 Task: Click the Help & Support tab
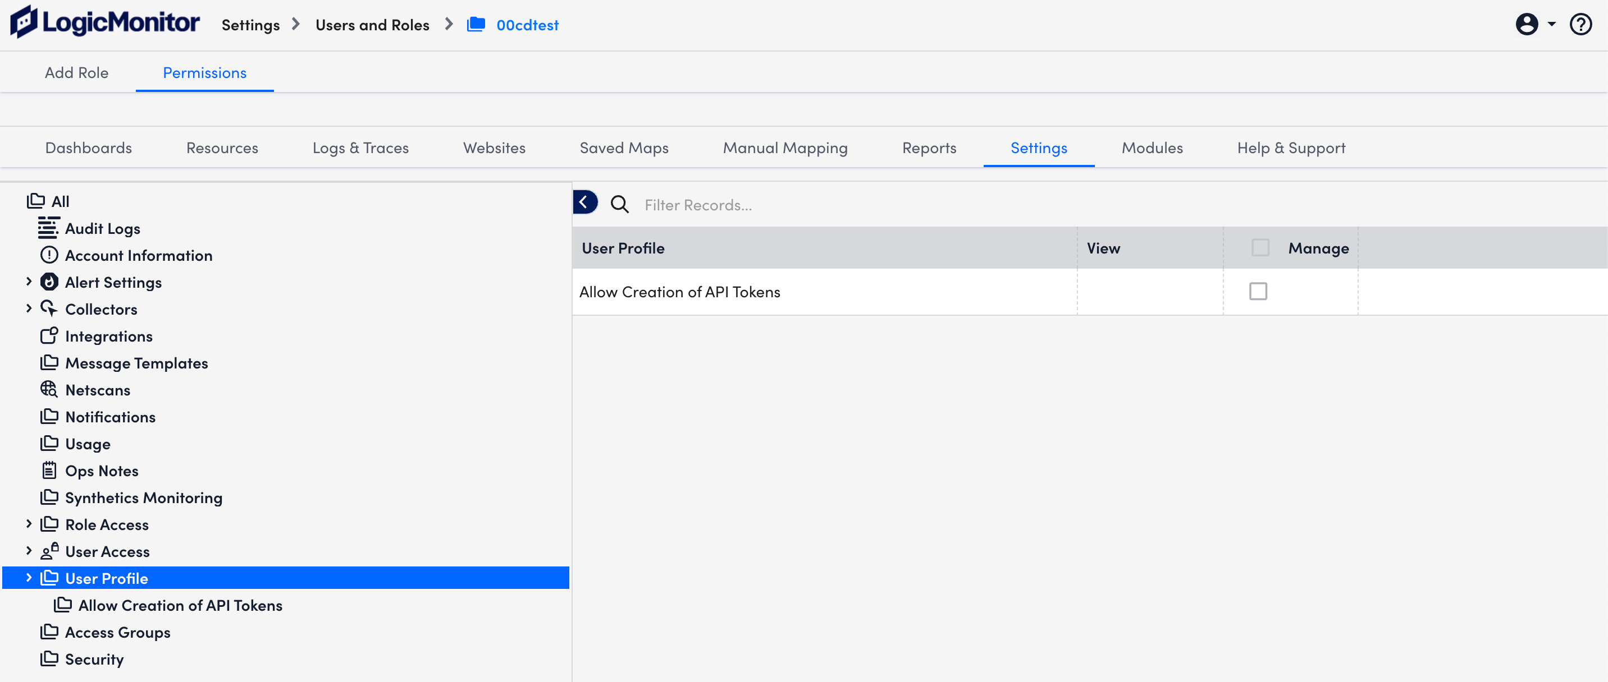pyautogui.click(x=1291, y=148)
